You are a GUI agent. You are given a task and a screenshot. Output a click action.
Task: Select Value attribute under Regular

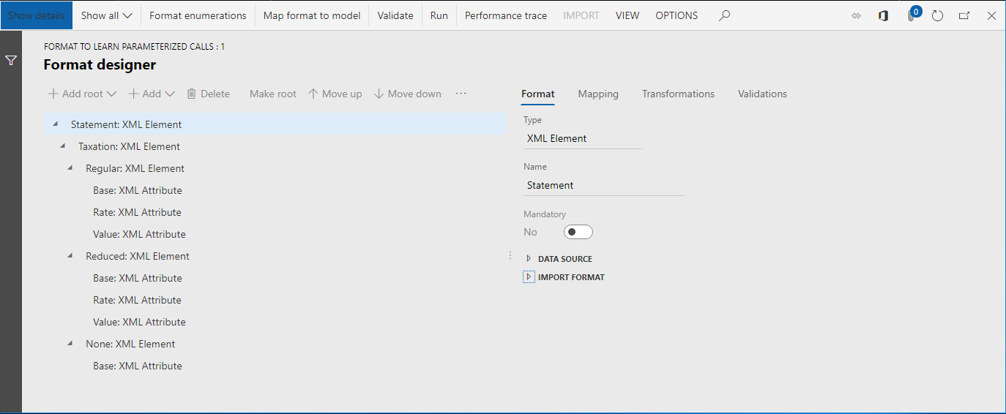coord(275,234)
